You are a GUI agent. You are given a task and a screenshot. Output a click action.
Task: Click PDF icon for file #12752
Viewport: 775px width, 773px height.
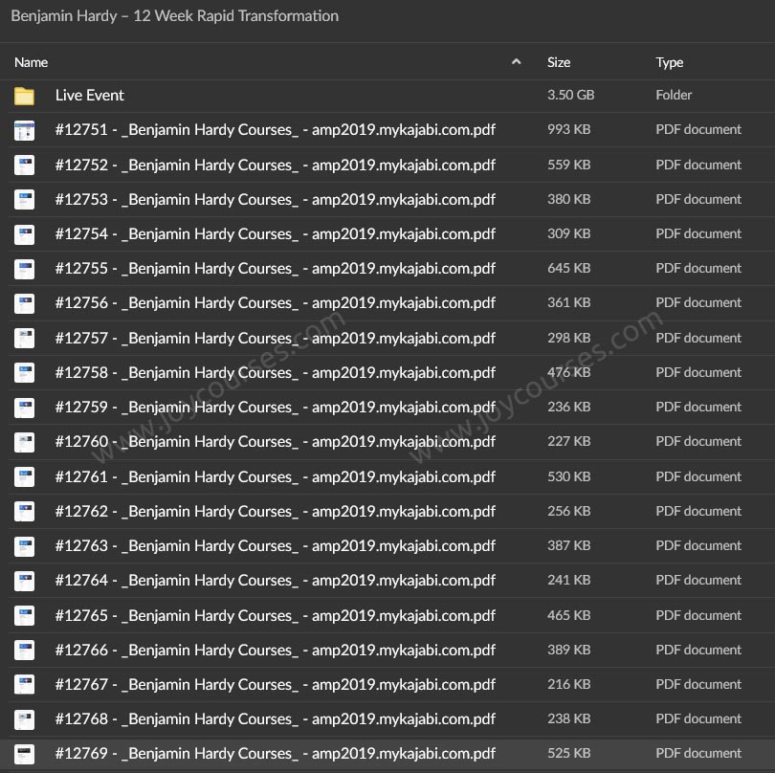tap(24, 166)
